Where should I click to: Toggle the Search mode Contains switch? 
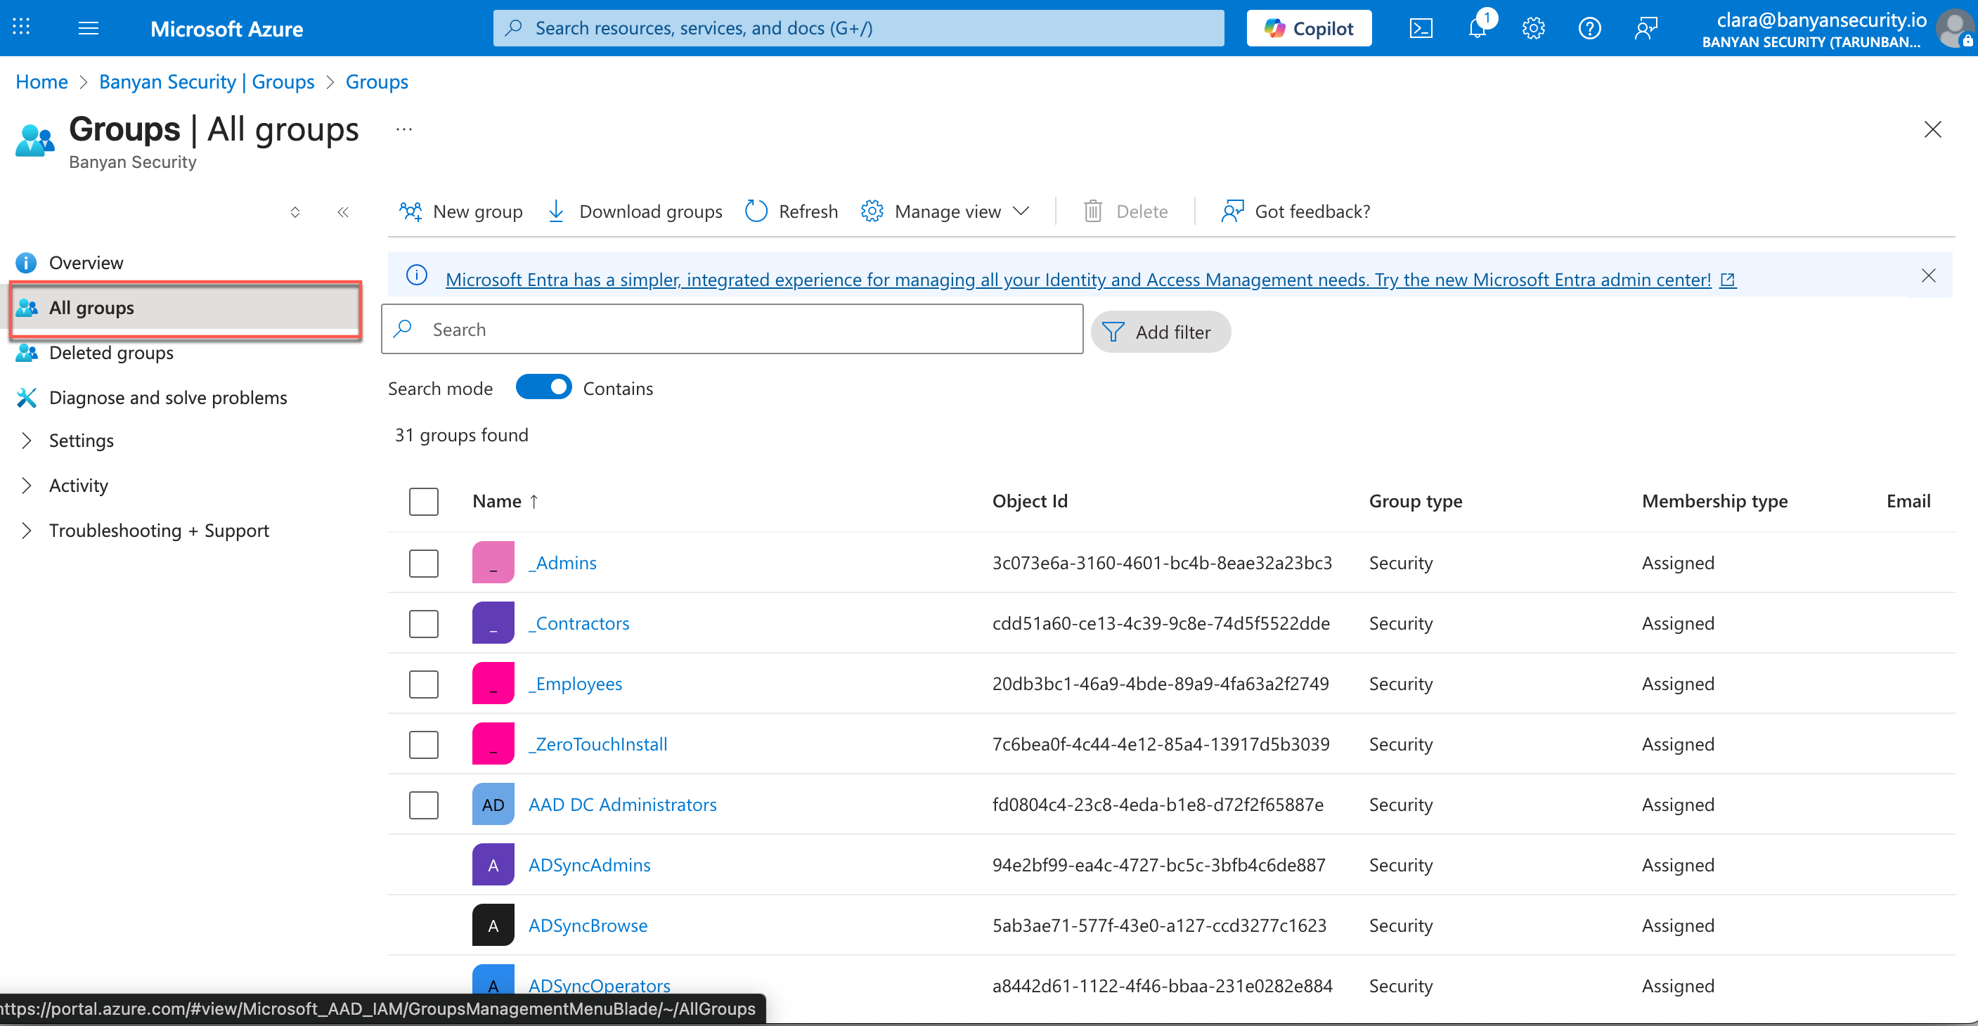(543, 387)
